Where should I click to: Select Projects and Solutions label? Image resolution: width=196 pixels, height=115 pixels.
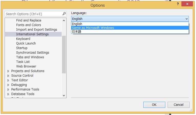[28, 71]
